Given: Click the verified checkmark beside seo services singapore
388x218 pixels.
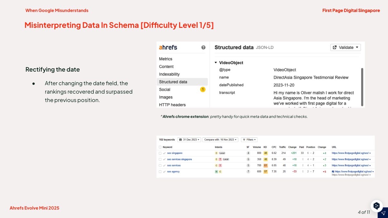Looking at the screenshot, I should pos(164,159).
